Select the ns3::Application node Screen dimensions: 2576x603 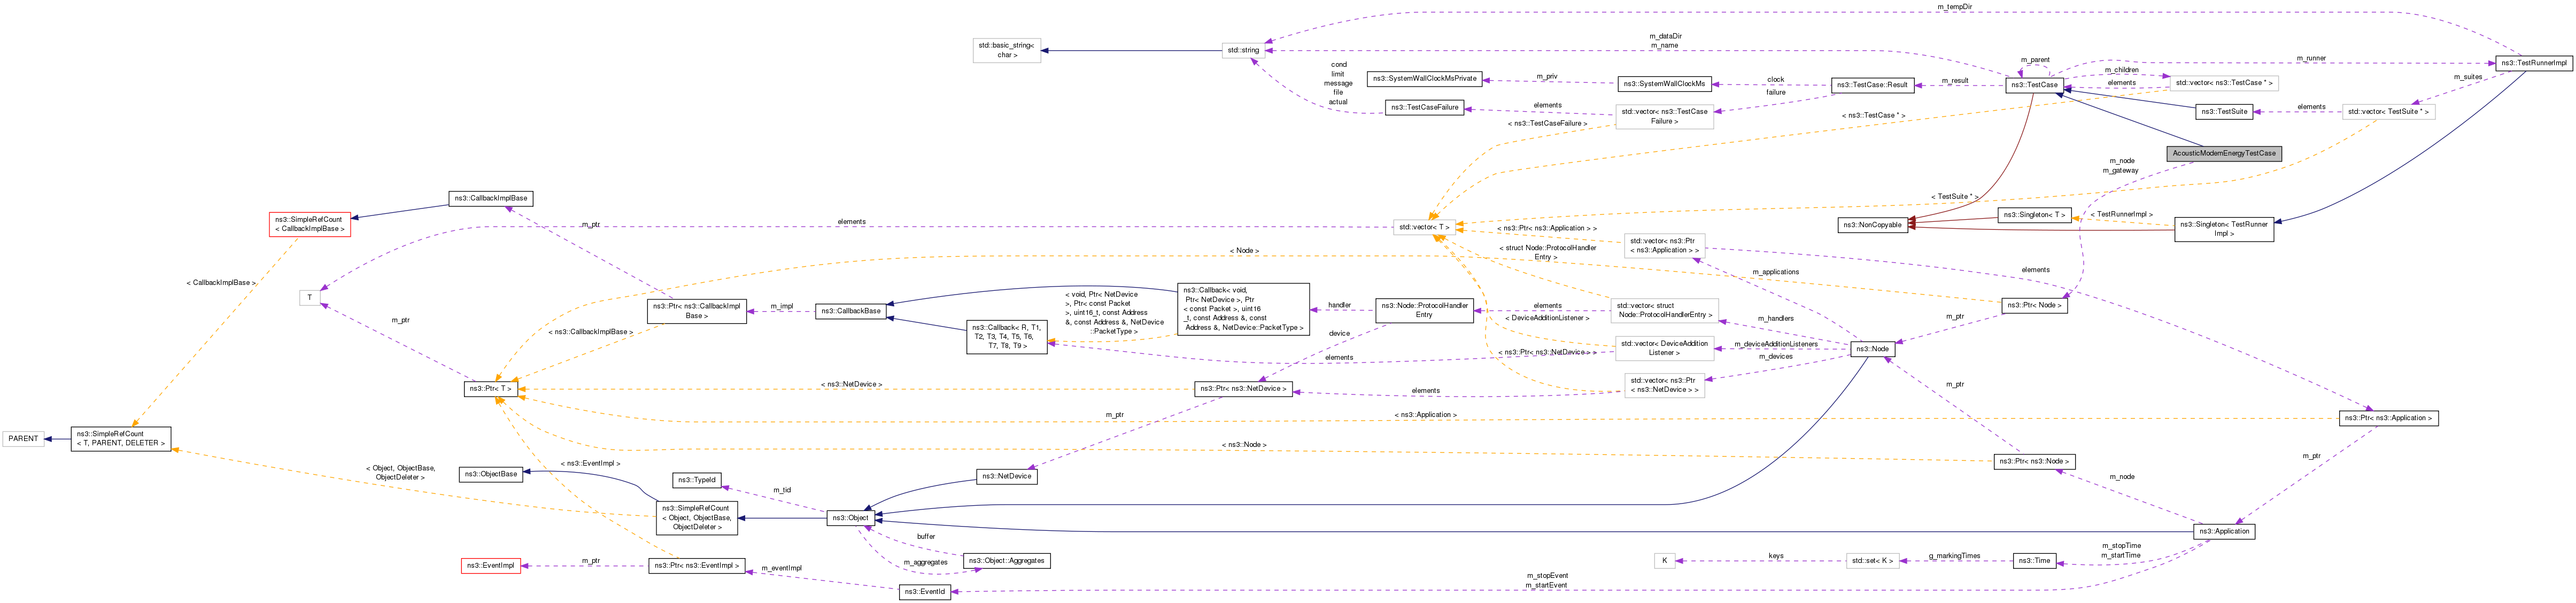(2224, 531)
